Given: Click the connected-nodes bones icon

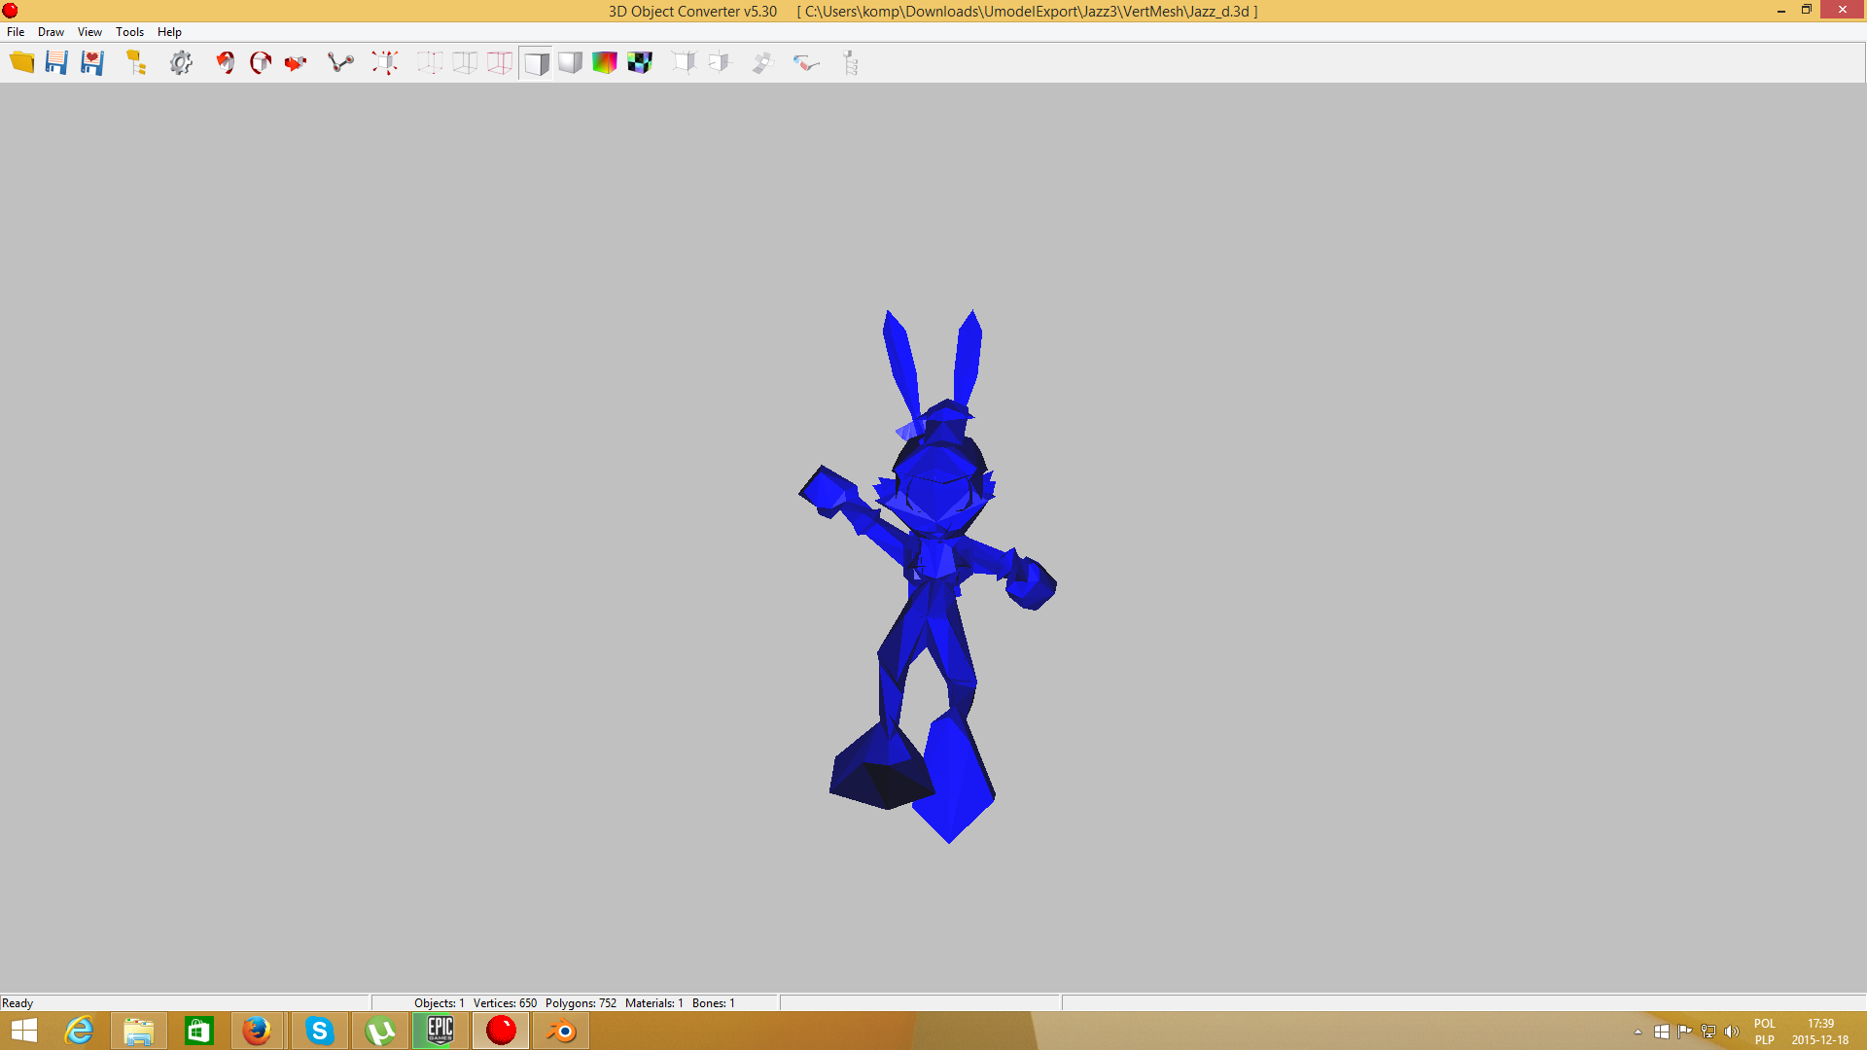Looking at the screenshot, I should tap(340, 63).
